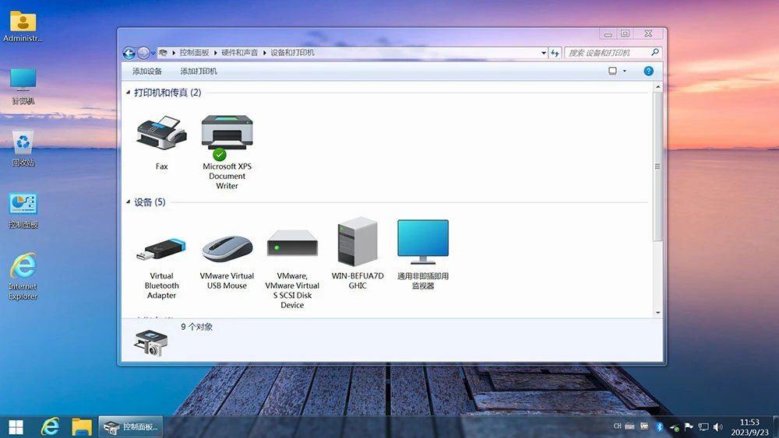Open the help question mark button

(648, 71)
